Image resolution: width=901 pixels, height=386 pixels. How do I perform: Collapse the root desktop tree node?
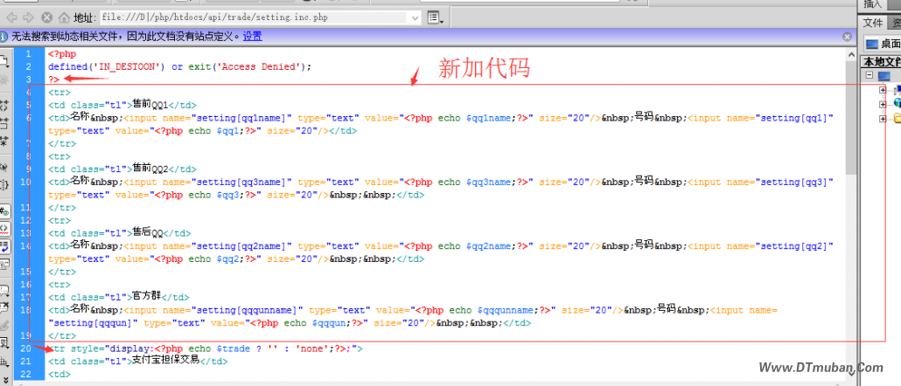tap(870, 76)
